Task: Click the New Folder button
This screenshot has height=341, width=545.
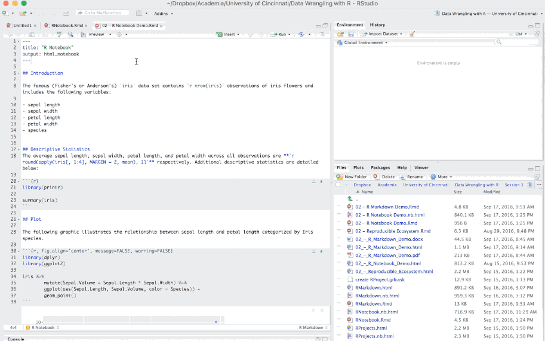Action: pyautogui.click(x=352, y=177)
